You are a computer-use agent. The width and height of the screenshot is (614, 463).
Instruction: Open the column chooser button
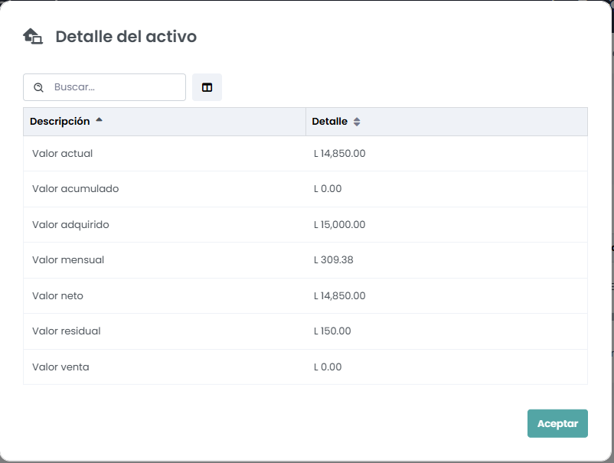207,87
